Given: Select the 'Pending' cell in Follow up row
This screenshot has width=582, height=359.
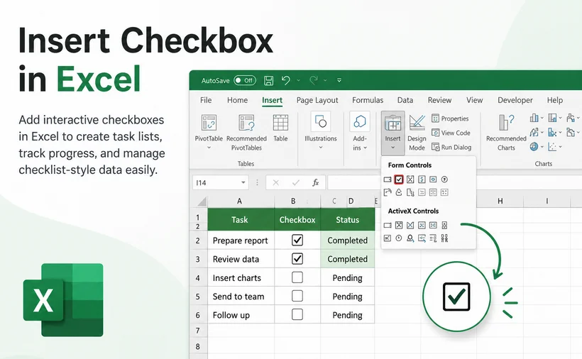Looking at the screenshot, I should pyautogui.click(x=347, y=315).
